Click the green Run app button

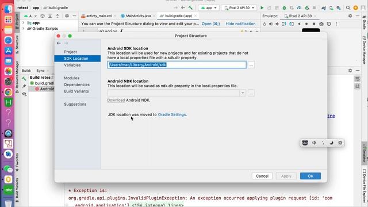[262, 7]
